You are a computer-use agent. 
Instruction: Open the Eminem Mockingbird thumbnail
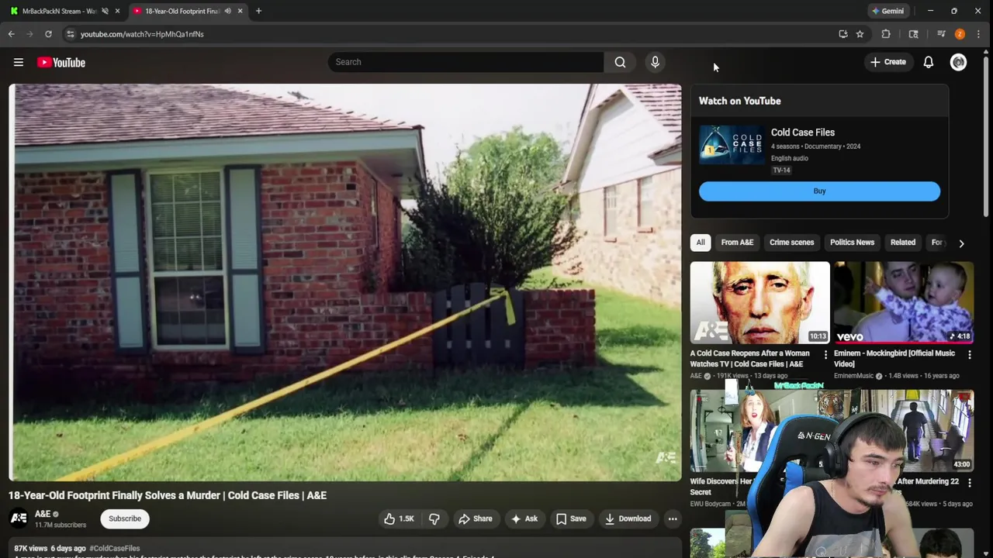pyautogui.click(x=904, y=302)
